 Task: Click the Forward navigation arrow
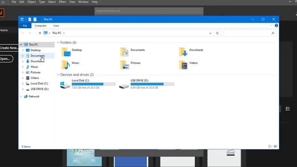(30, 33)
